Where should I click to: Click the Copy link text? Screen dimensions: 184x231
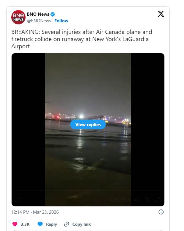(81, 224)
